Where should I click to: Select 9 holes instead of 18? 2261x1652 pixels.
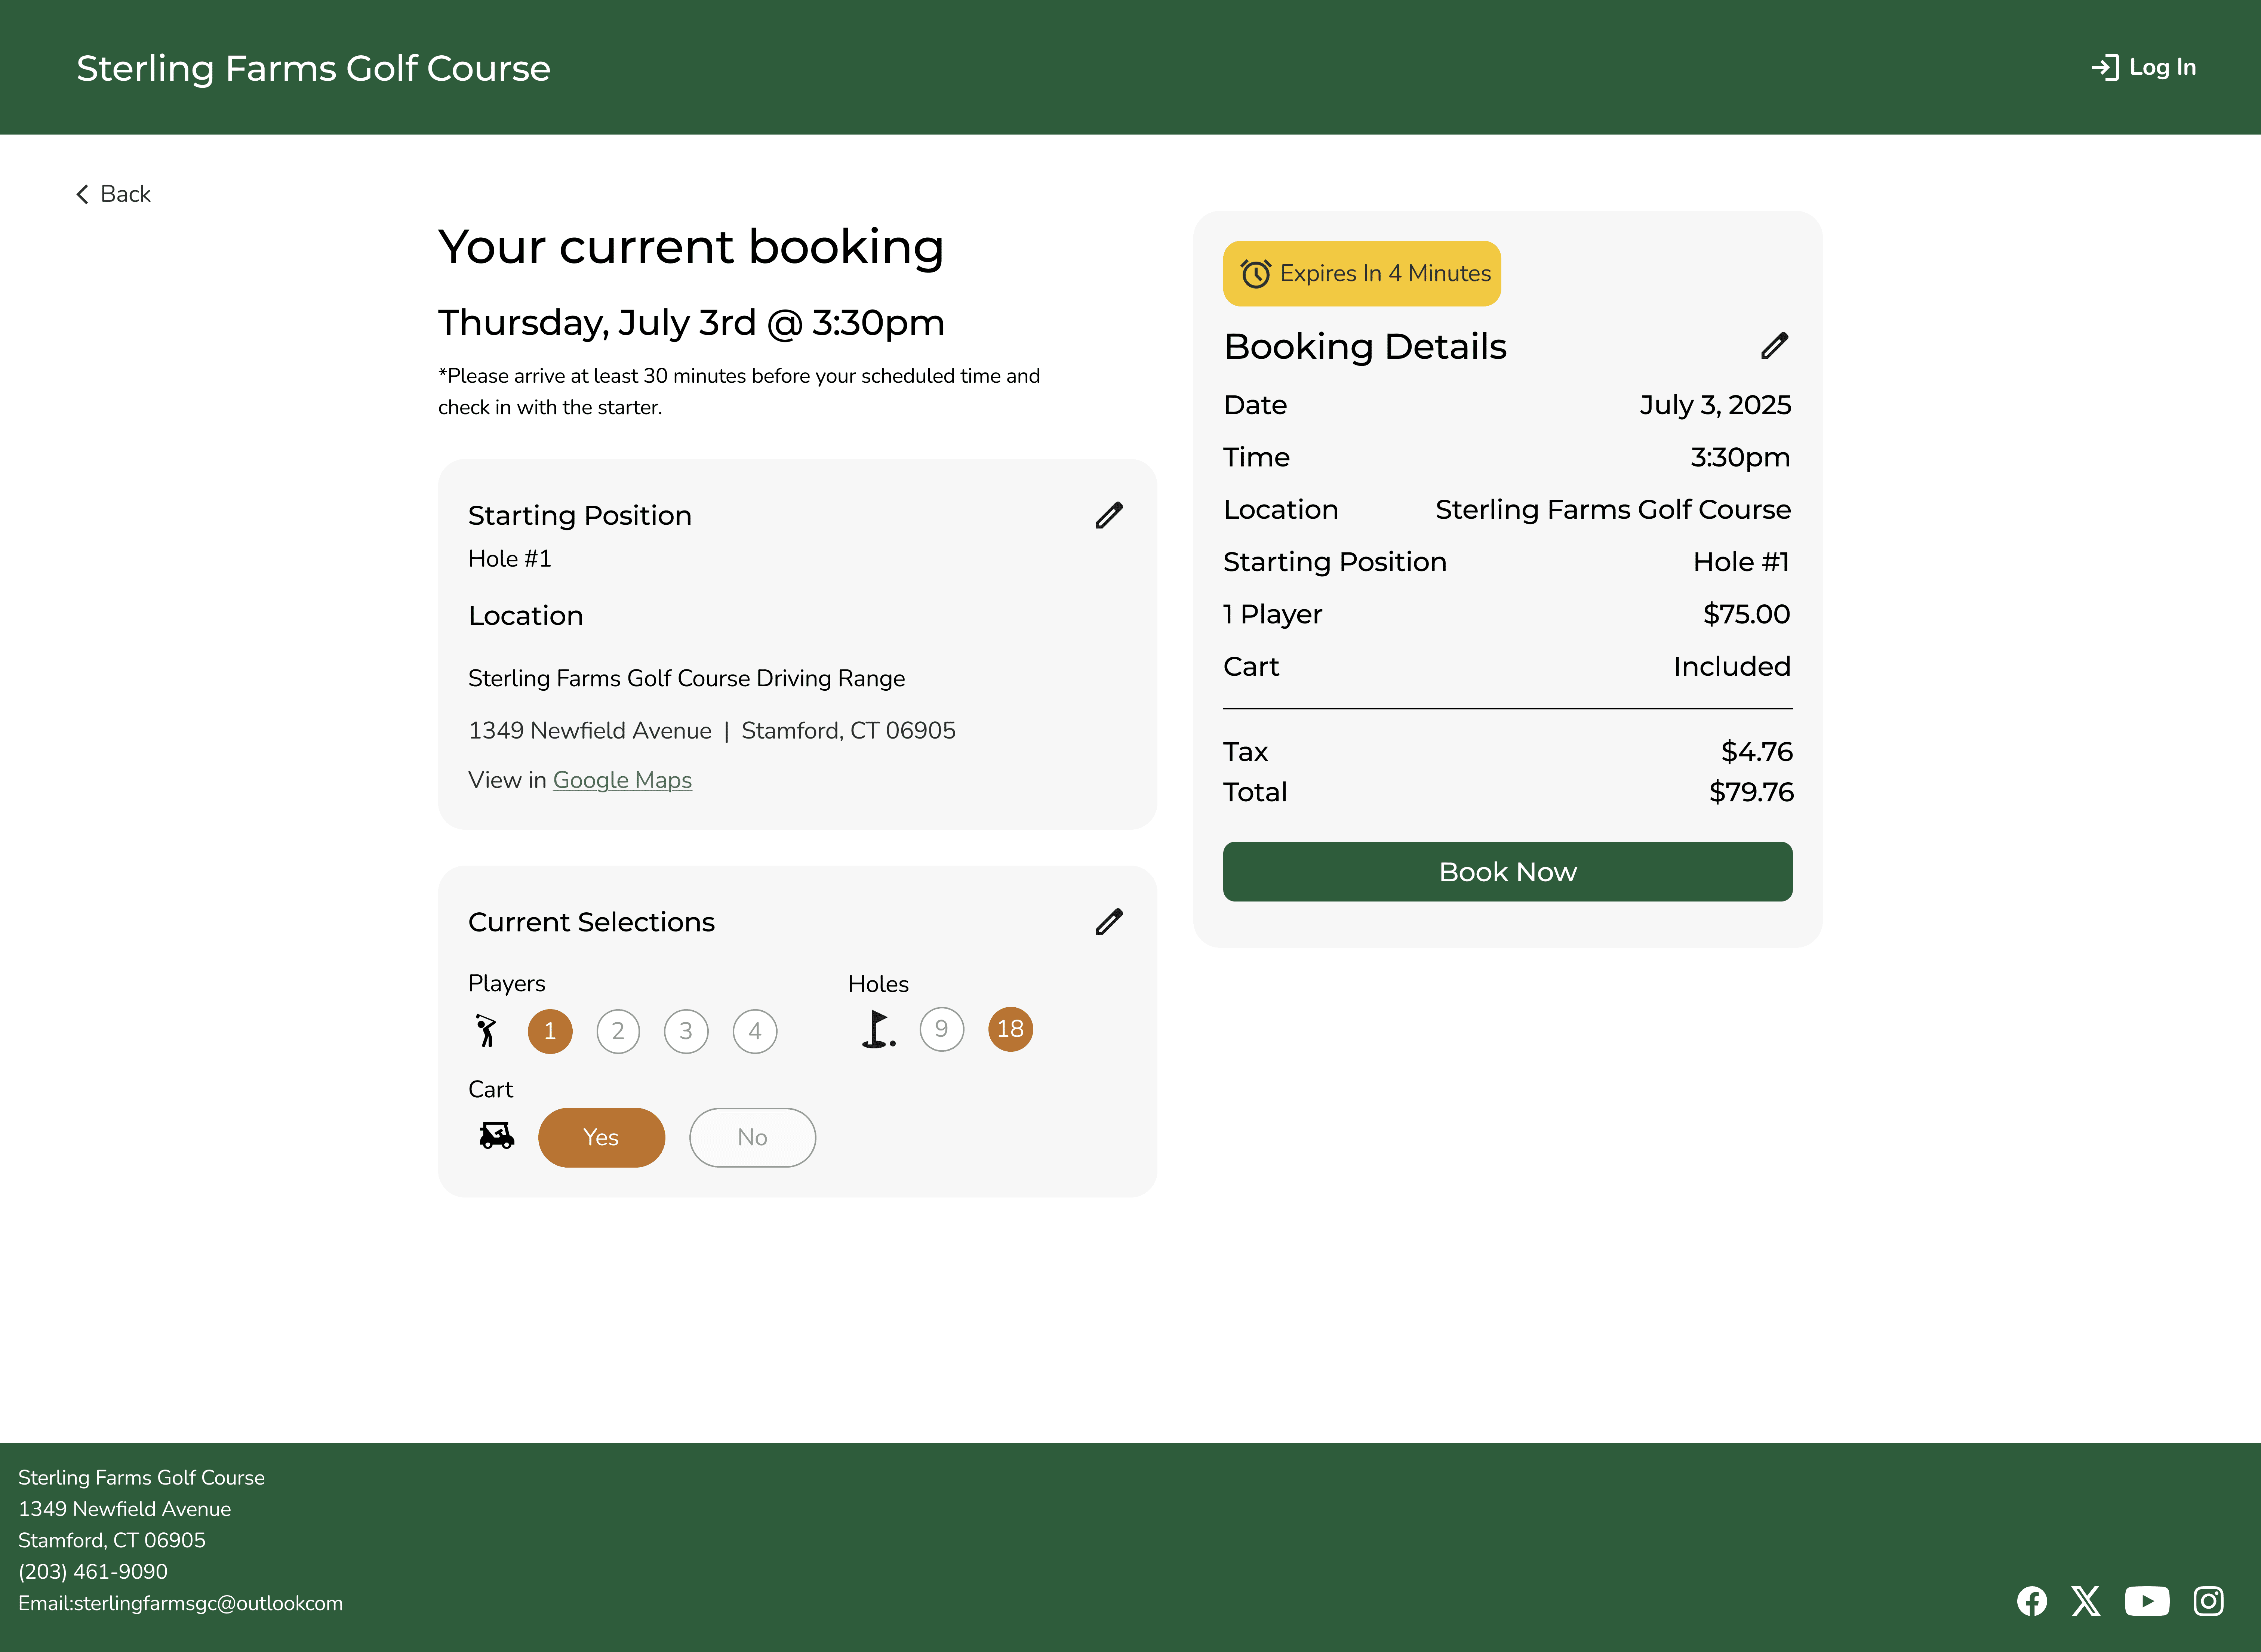coord(941,1029)
